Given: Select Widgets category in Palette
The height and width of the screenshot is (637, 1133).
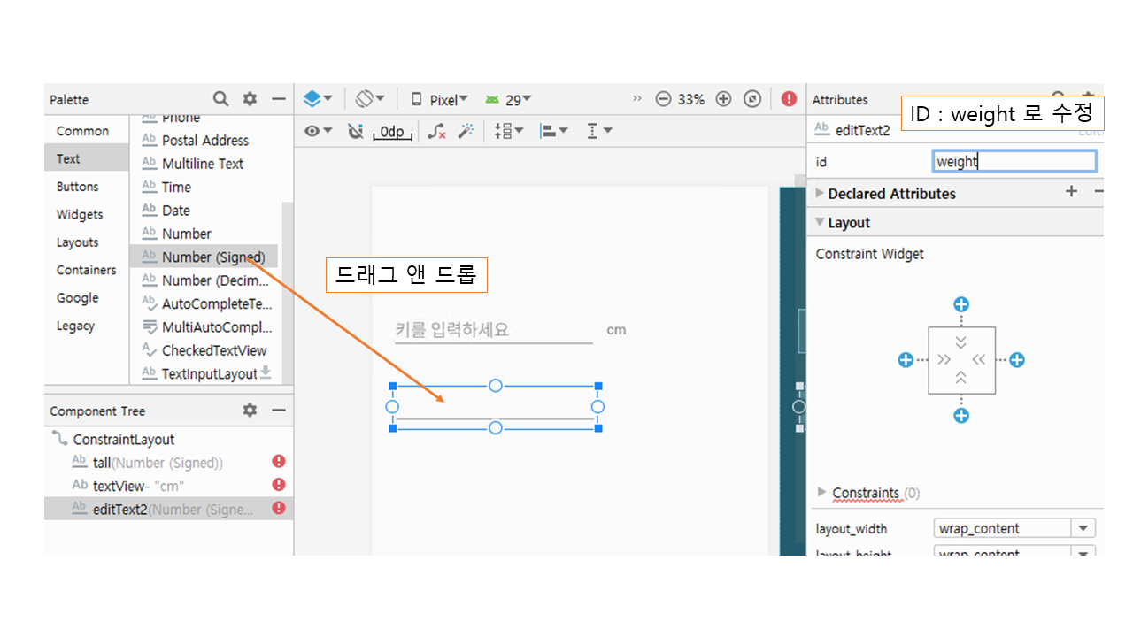Looking at the screenshot, I should 80,214.
